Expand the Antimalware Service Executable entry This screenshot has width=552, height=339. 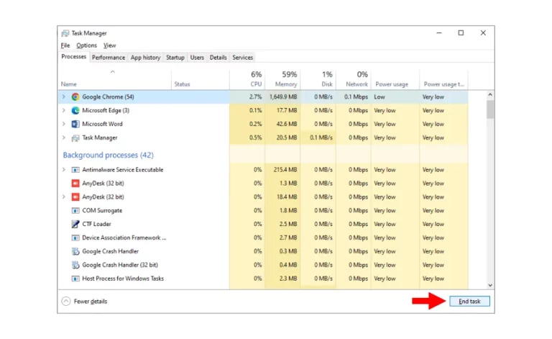(x=64, y=170)
